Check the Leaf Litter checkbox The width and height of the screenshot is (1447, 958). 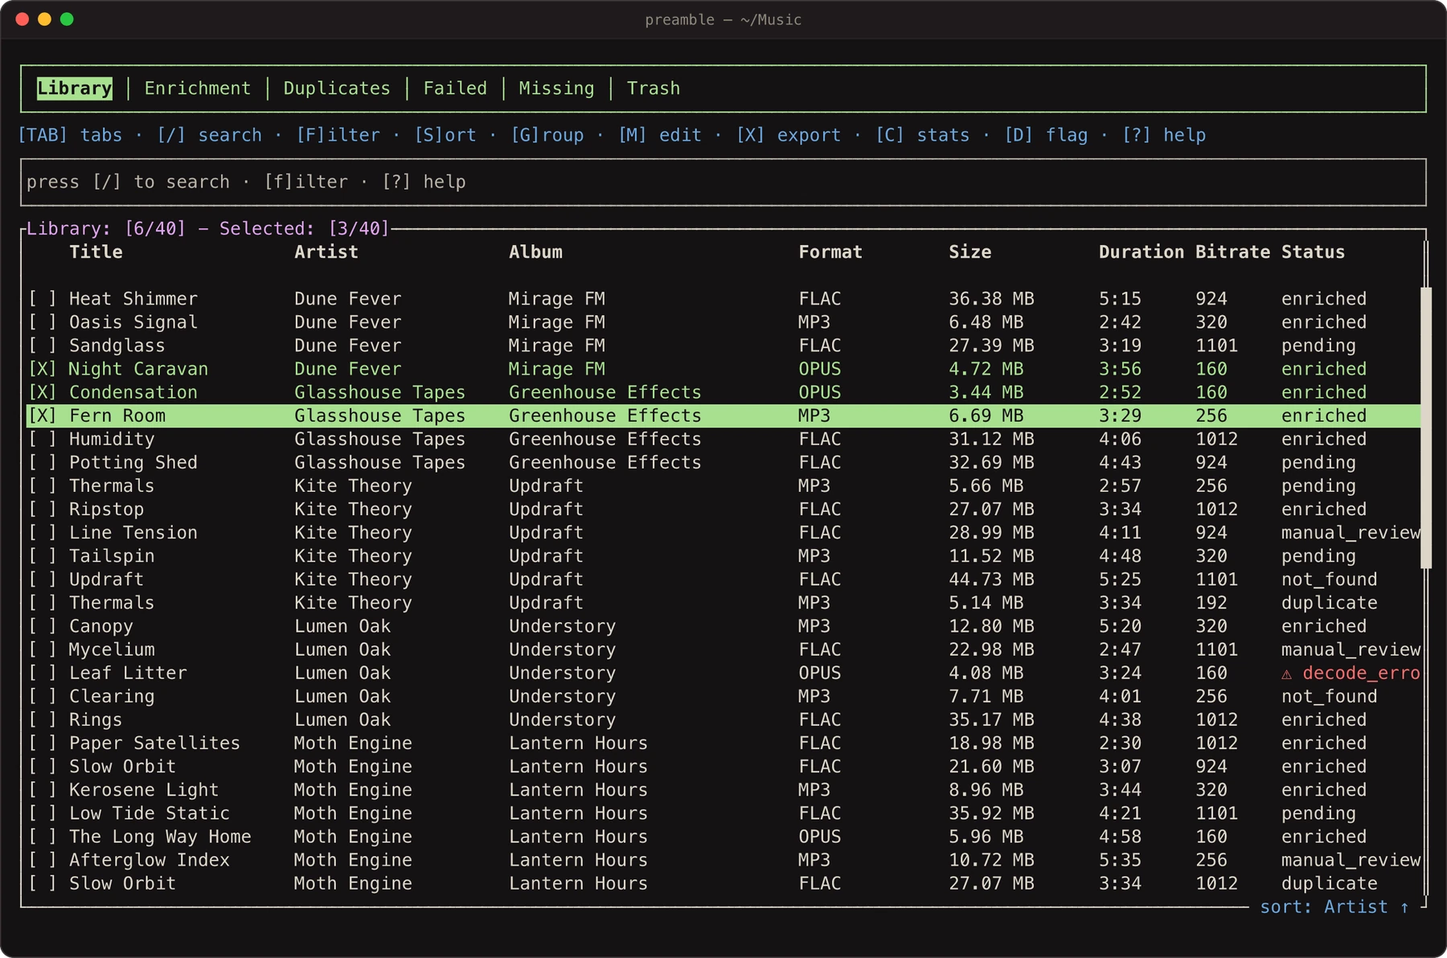(43, 673)
